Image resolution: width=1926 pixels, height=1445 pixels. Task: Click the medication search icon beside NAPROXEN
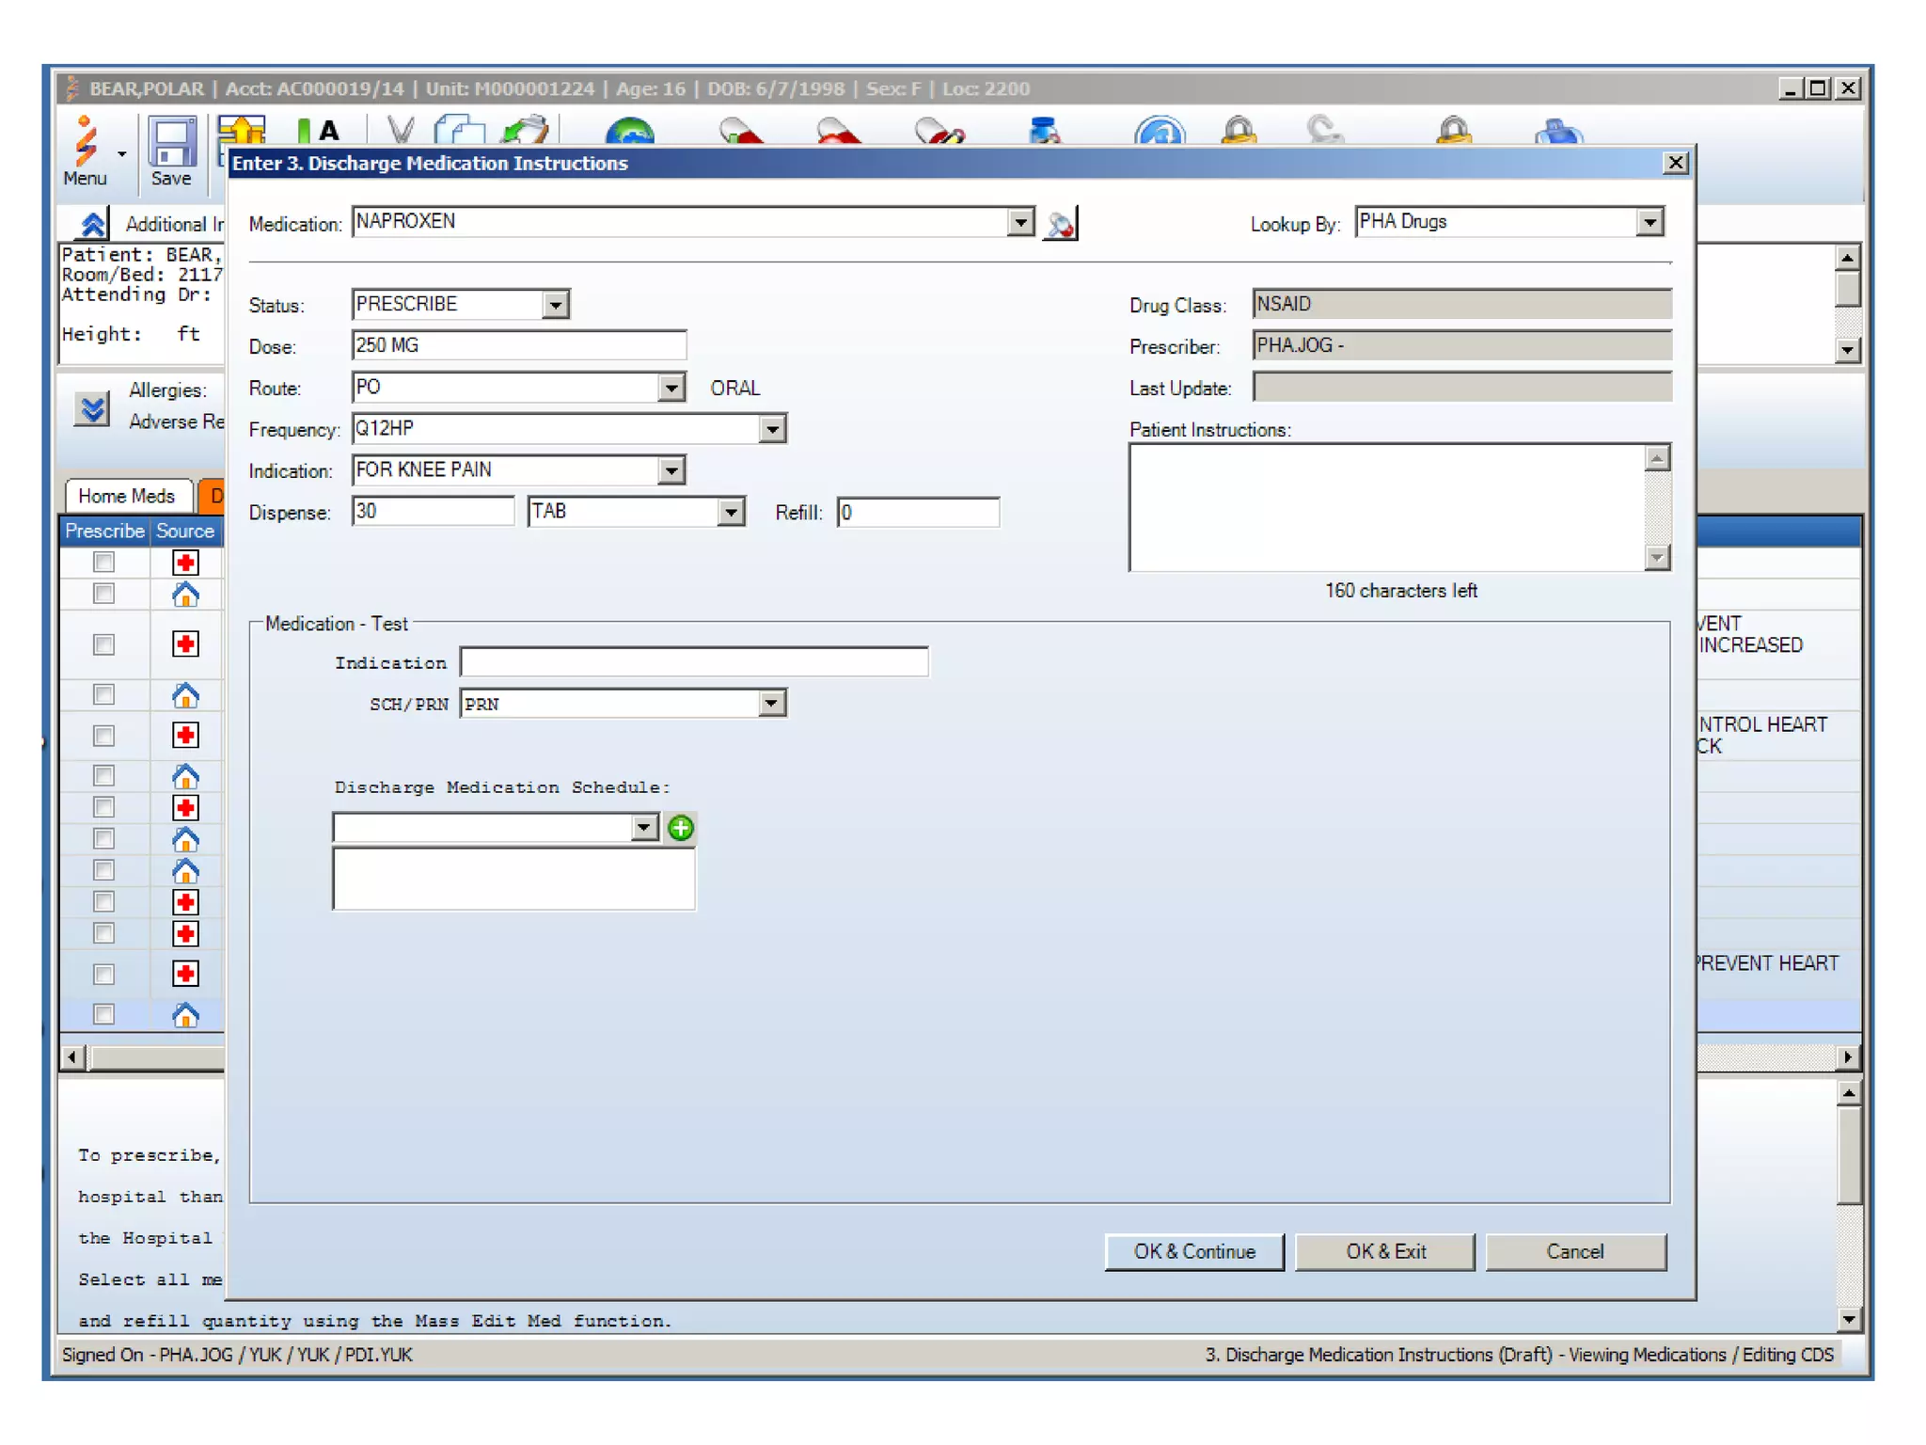point(1060,224)
